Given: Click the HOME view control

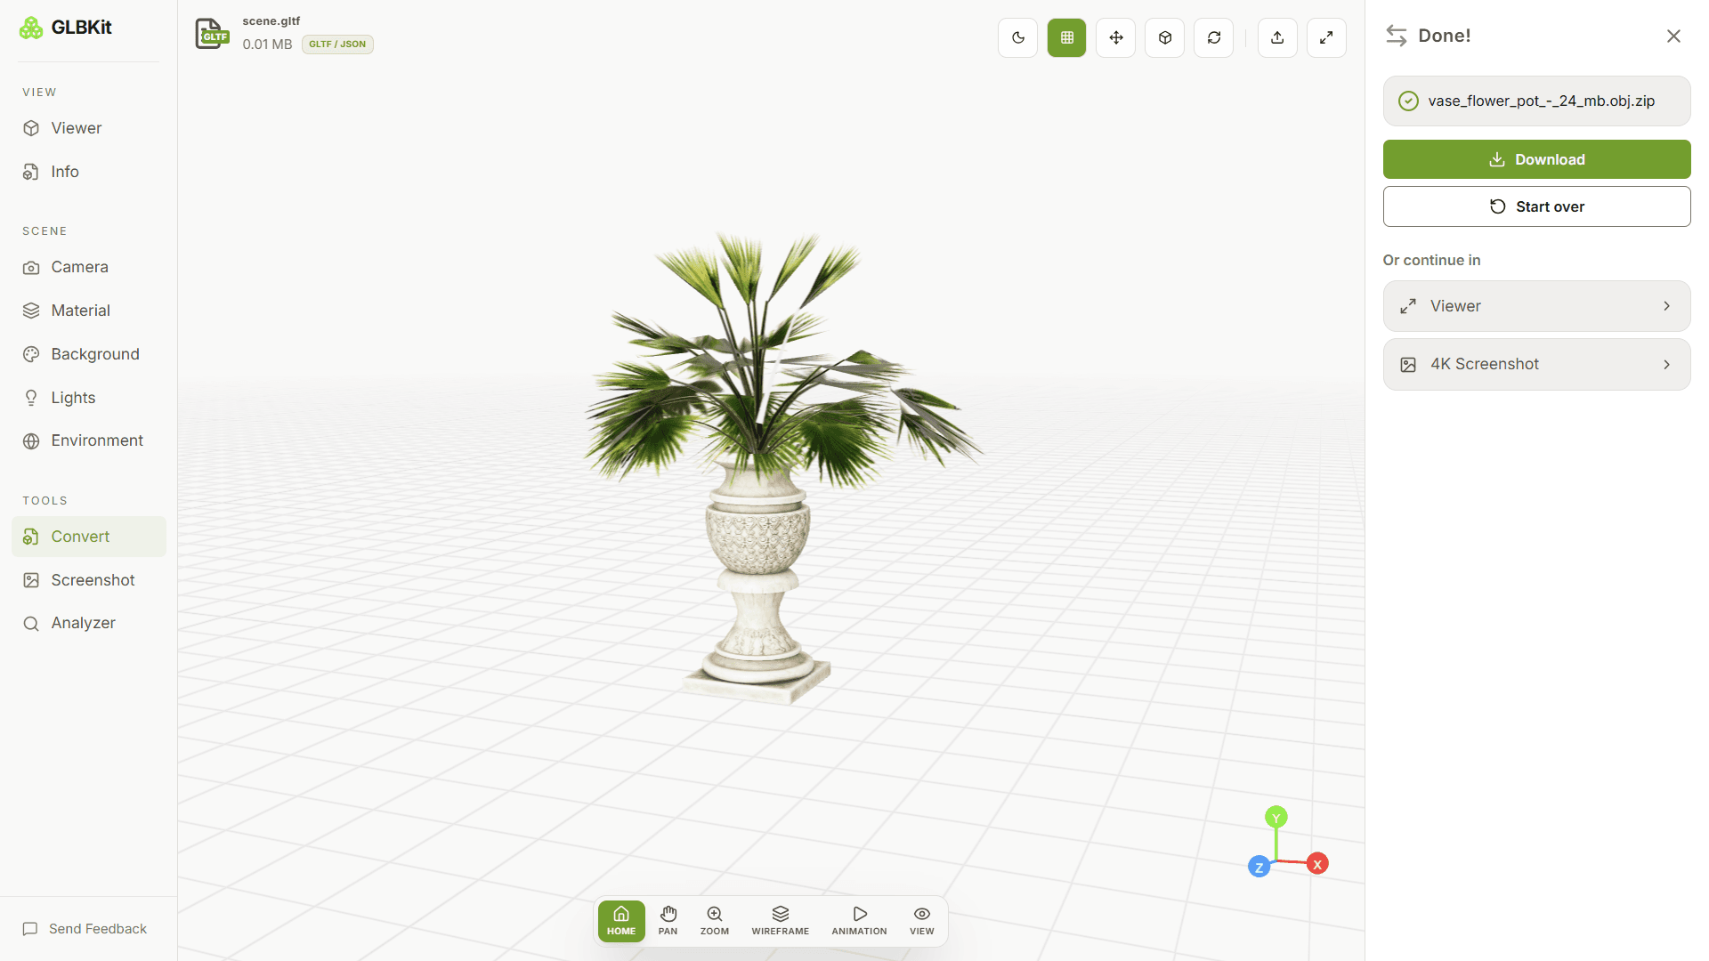Looking at the screenshot, I should [621, 921].
